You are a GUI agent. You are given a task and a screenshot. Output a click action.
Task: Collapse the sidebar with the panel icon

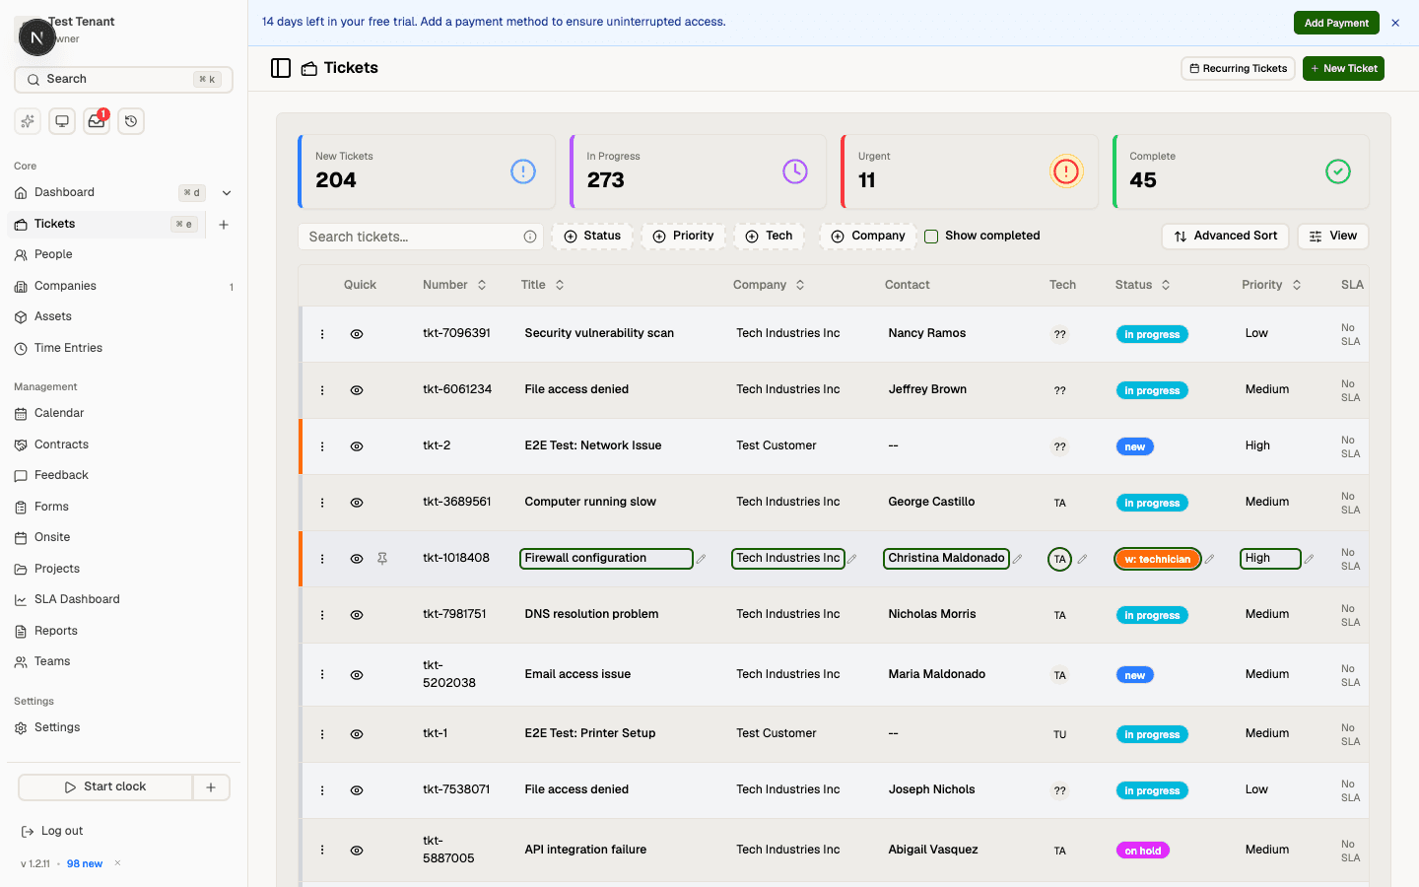[x=281, y=67]
